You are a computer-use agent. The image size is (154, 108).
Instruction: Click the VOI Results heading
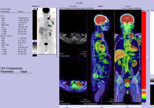(6, 9)
